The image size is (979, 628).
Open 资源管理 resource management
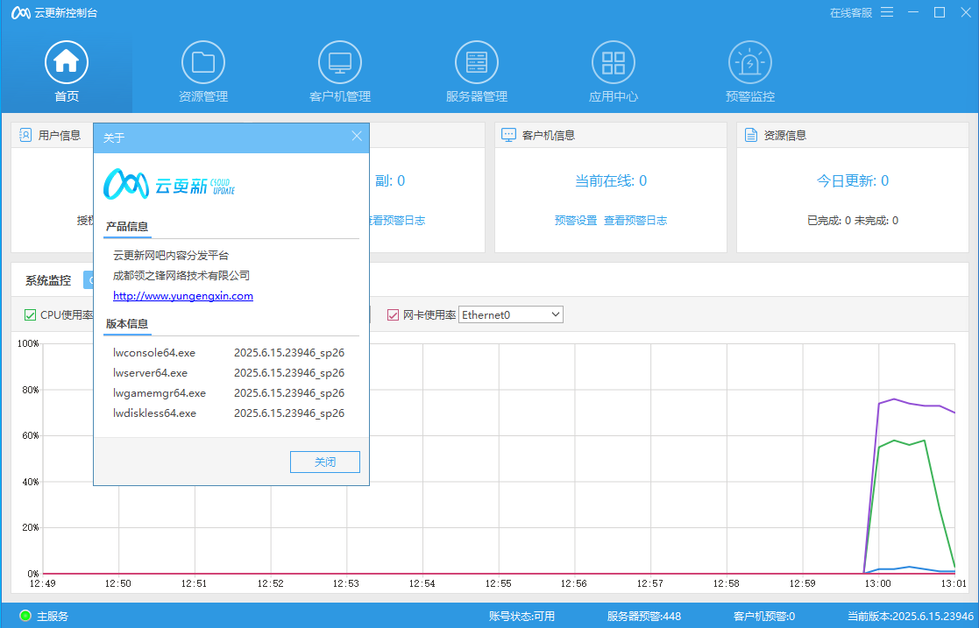point(203,61)
